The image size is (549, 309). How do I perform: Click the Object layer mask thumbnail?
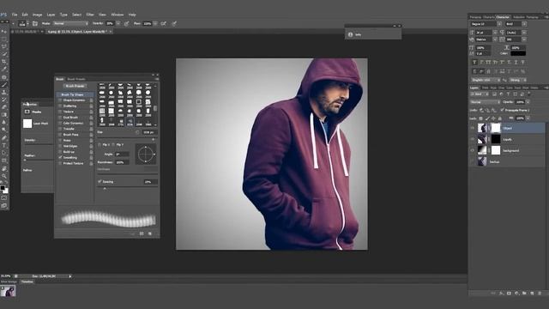(496, 128)
